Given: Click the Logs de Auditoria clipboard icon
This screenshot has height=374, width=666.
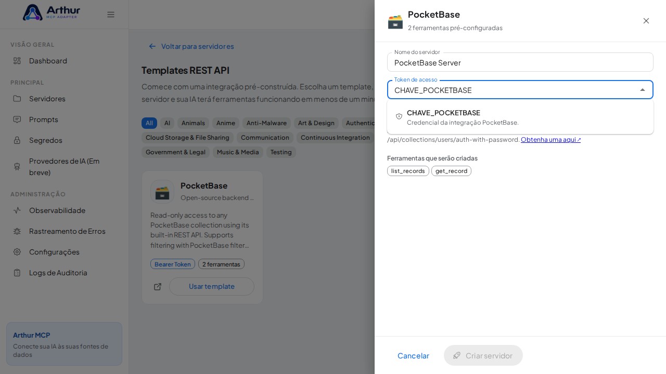Looking at the screenshot, I should pos(17,273).
